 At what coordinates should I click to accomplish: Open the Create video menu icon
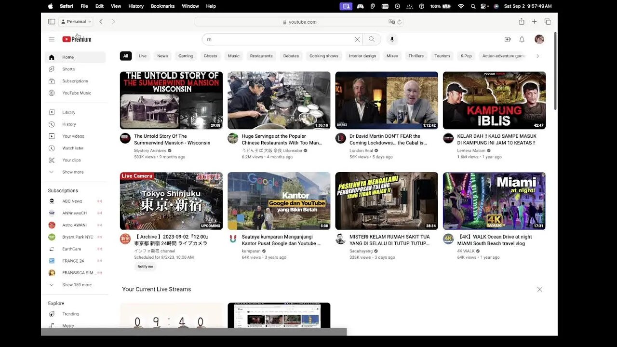[508, 40]
